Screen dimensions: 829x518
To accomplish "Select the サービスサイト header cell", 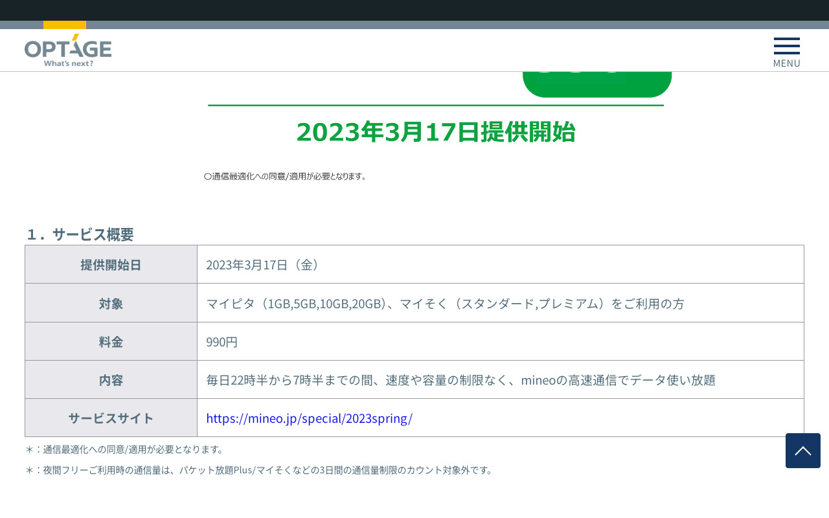I will [x=111, y=418].
